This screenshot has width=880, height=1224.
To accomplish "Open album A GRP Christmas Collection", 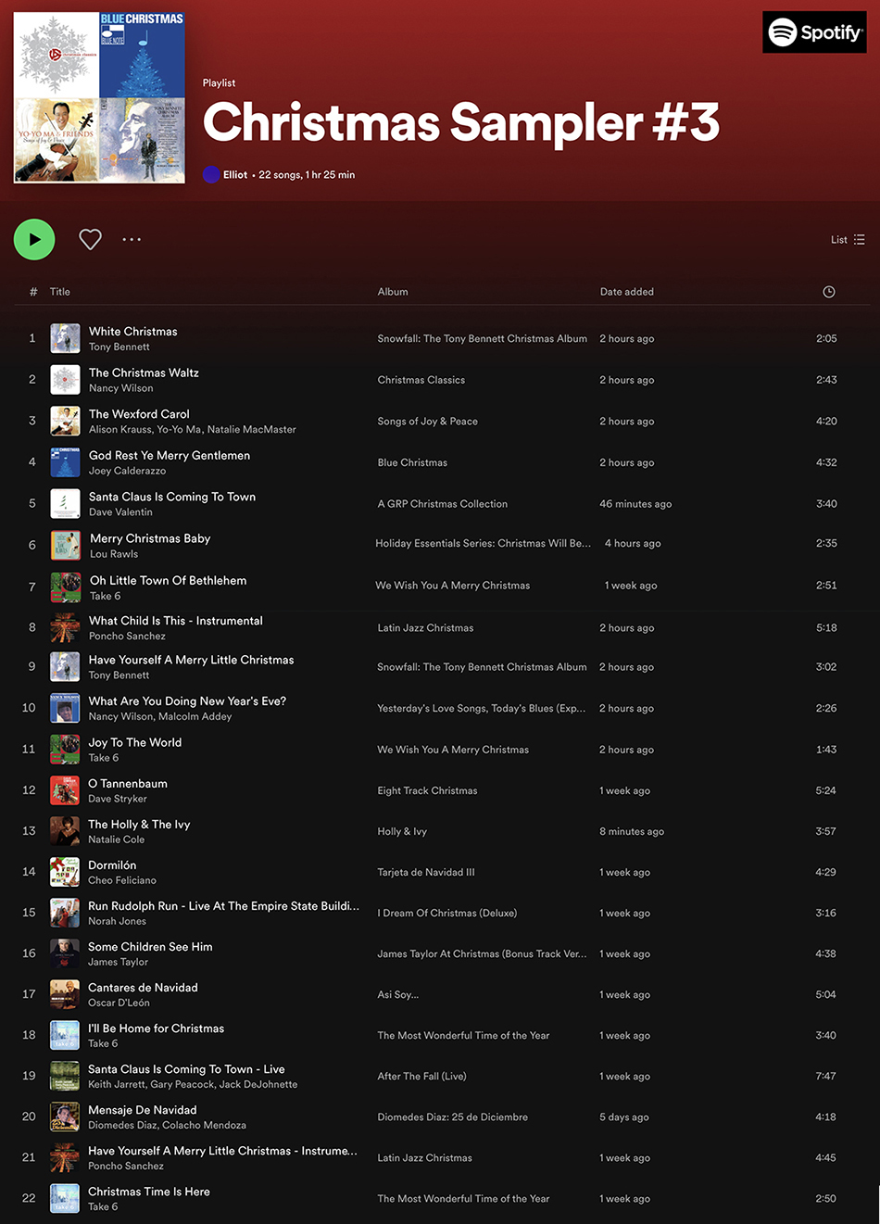I will pos(443,504).
